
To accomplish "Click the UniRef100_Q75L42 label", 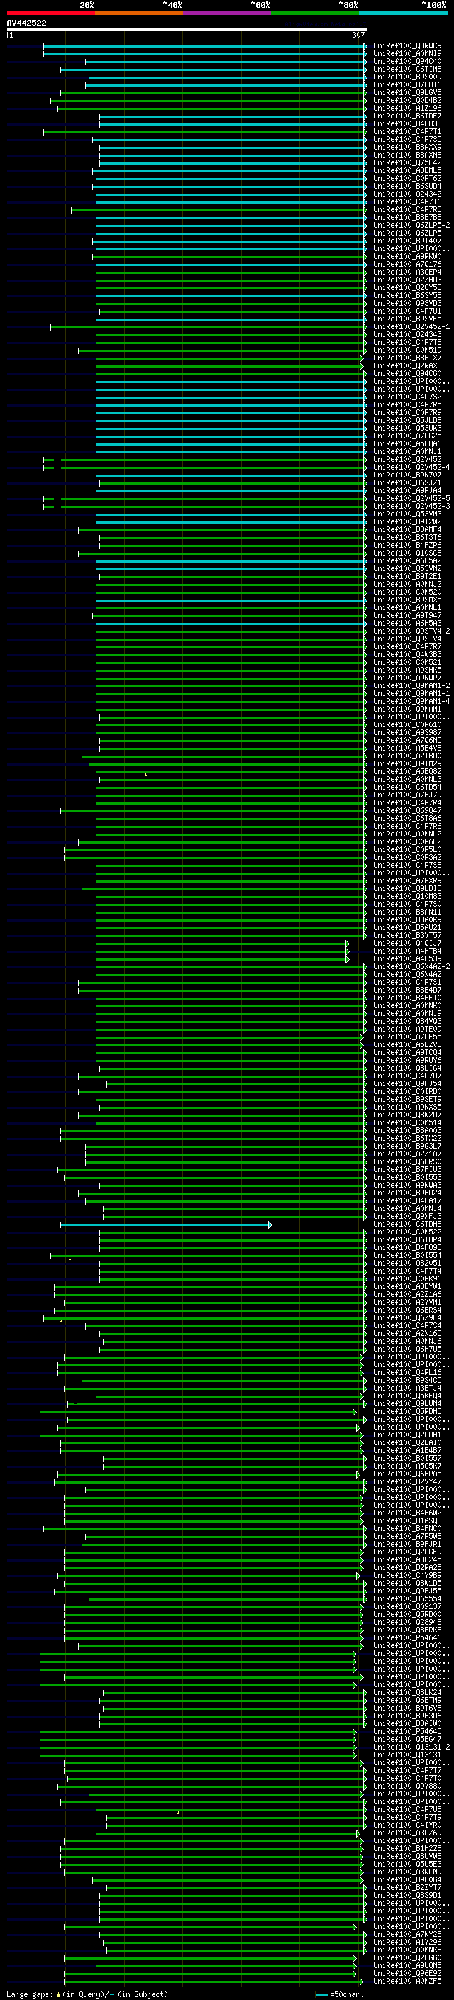I will [407, 163].
